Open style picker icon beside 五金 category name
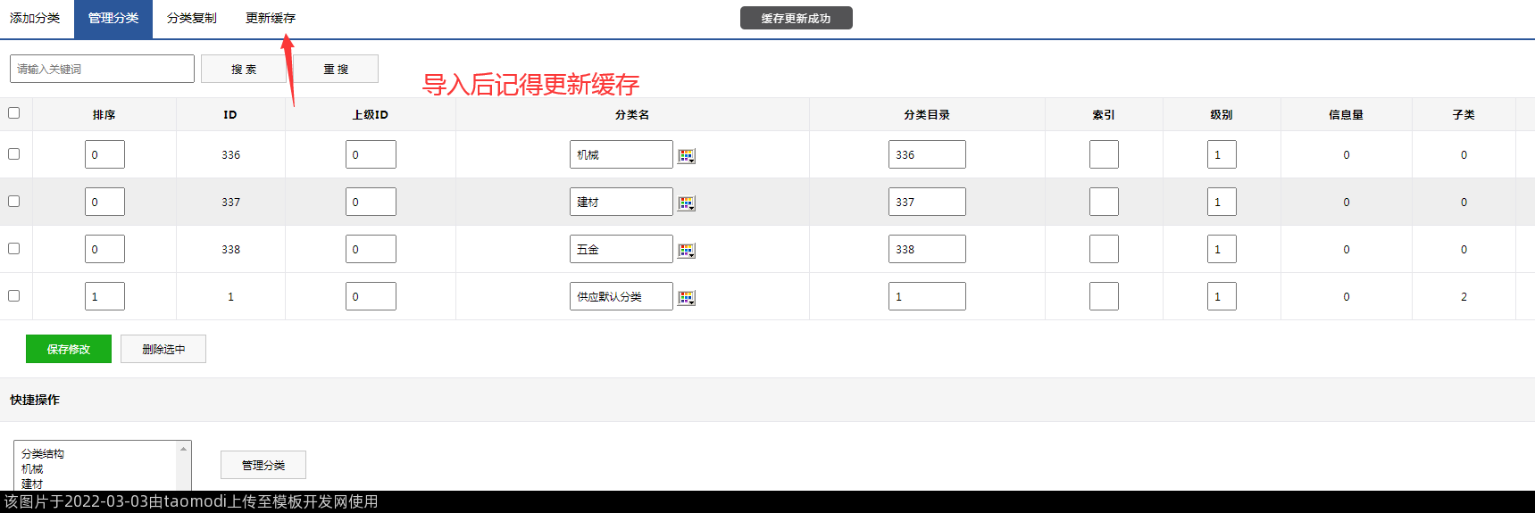 pyautogui.click(x=686, y=251)
